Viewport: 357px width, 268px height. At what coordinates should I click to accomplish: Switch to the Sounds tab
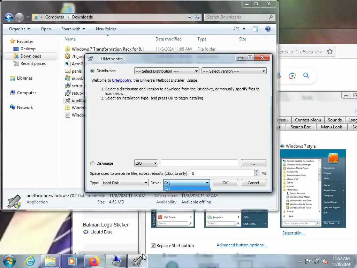pyautogui.click(x=335, y=120)
